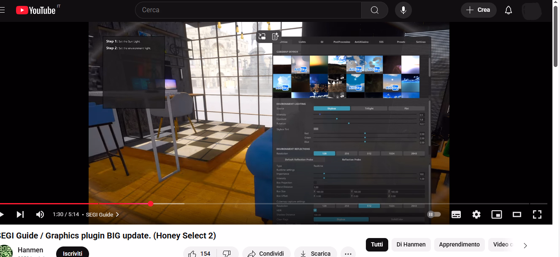This screenshot has width=560, height=257.
Task: Toggle the autoplay switch in the player bar
Action: coord(434,214)
